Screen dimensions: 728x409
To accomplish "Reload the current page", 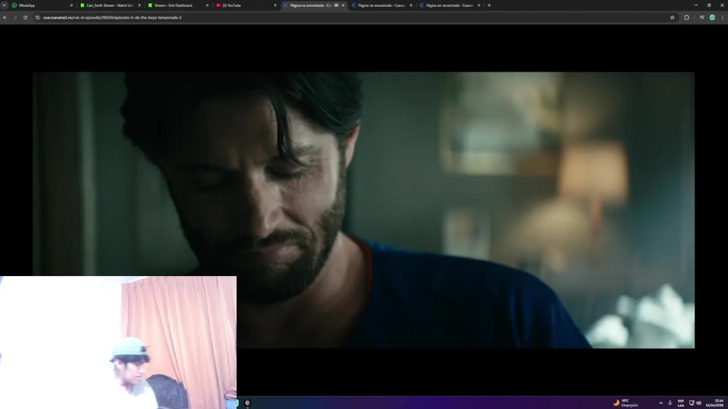I will 25,18.
